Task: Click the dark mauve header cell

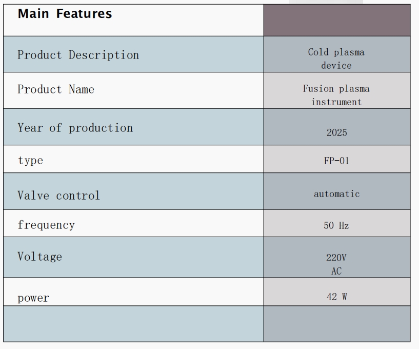Action: point(337,20)
